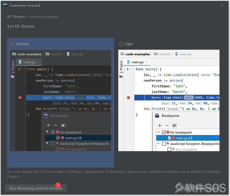
Task: Click main.go:28 row text in Light preview
Action: coord(184,138)
